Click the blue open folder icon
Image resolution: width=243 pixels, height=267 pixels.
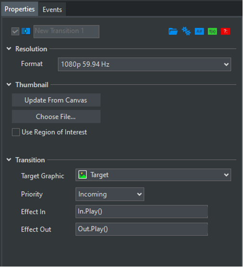[x=173, y=31]
